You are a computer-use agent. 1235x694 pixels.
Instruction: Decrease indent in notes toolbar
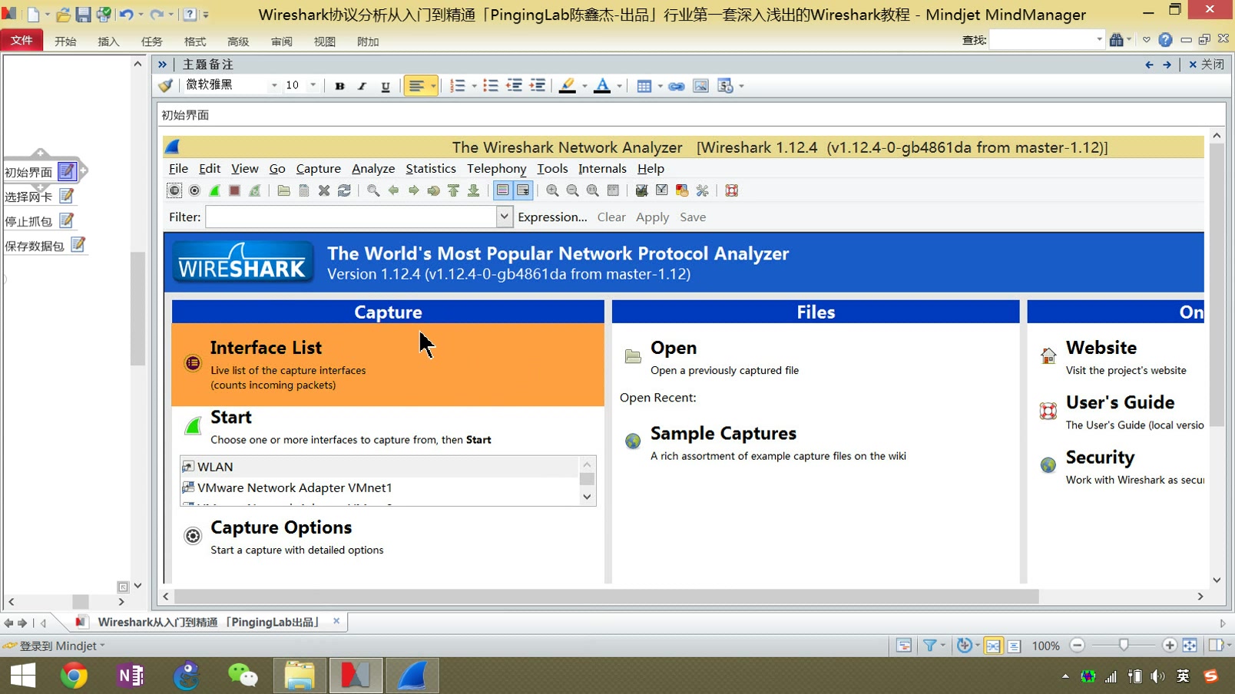[x=515, y=86]
